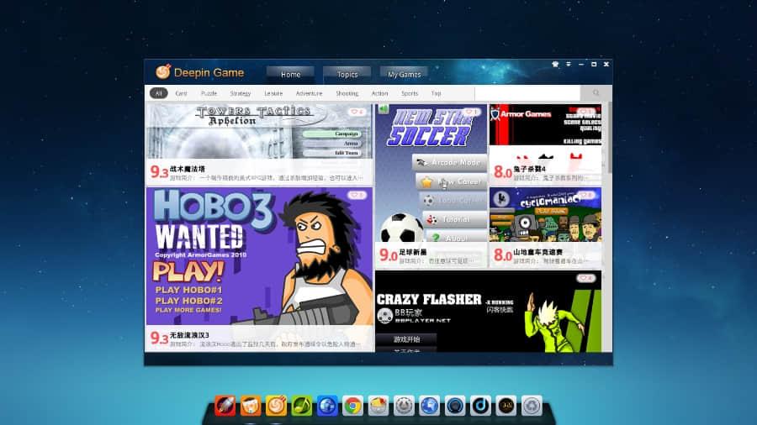
Task: Filter games by the Puzzle category
Action: [209, 93]
